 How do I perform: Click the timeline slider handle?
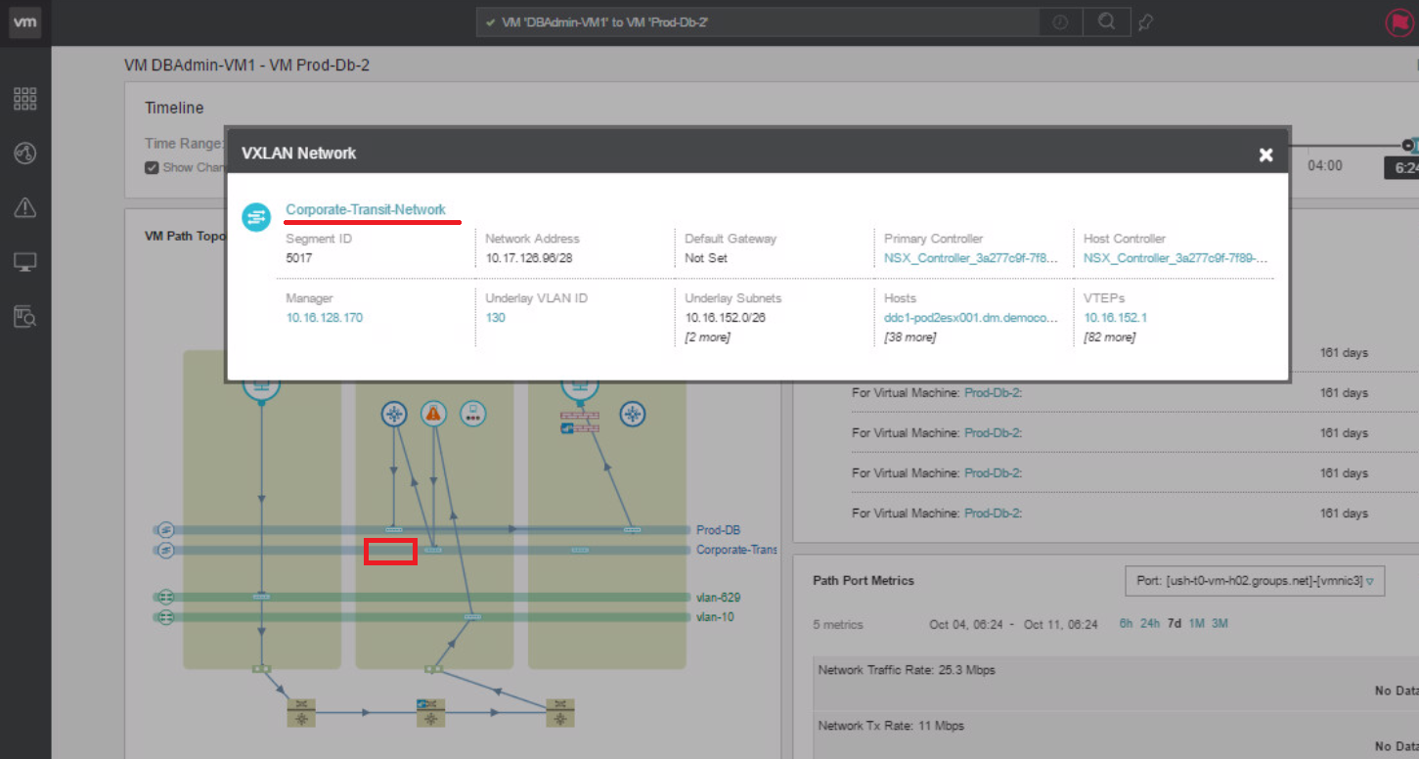(x=1407, y=145)
